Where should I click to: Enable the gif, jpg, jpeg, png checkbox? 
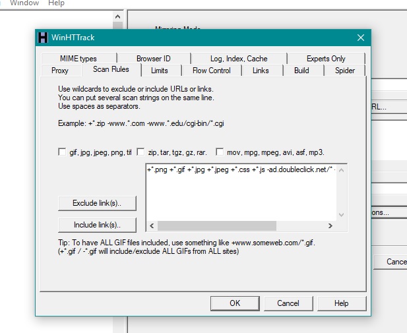(62, 152)
